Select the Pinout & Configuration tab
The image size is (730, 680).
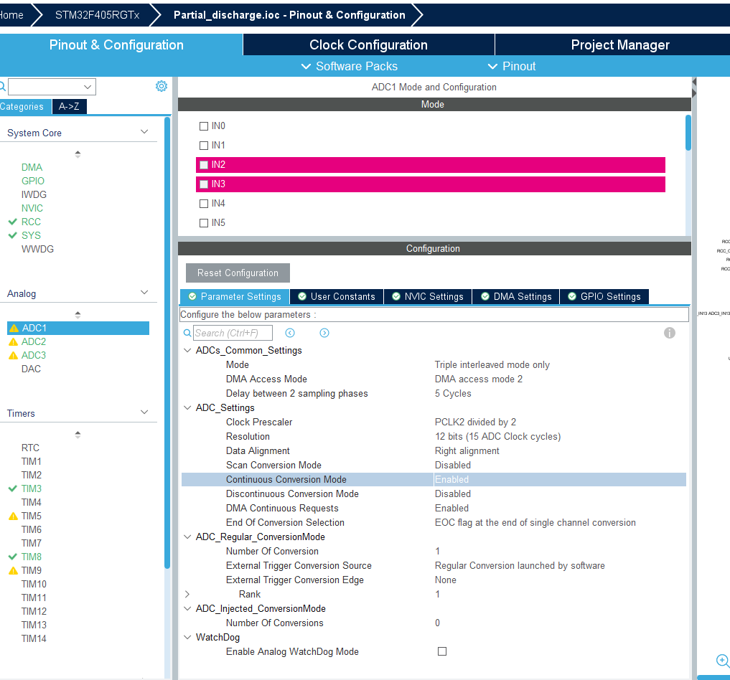pyautogui.click(x=116, y=44)
